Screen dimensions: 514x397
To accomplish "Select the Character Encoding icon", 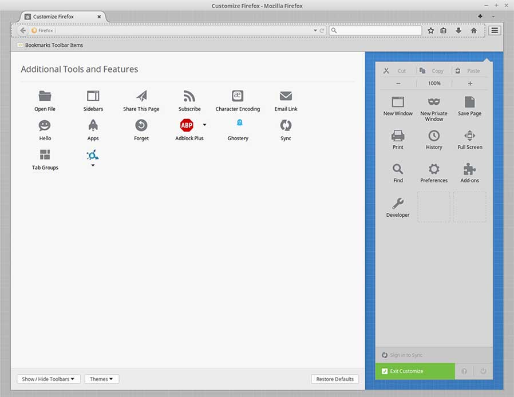I will tap(238, 96).
